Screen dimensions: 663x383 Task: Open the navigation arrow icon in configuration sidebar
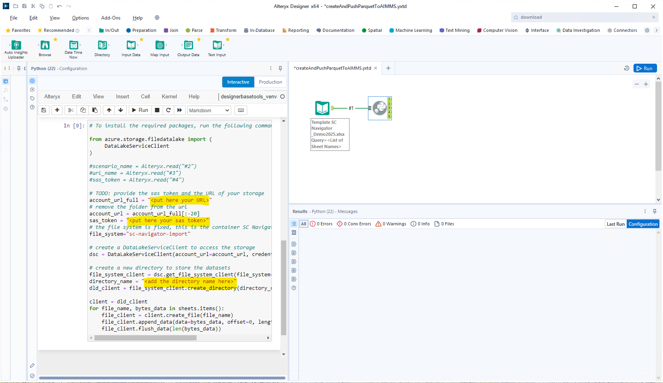point(32,90)
